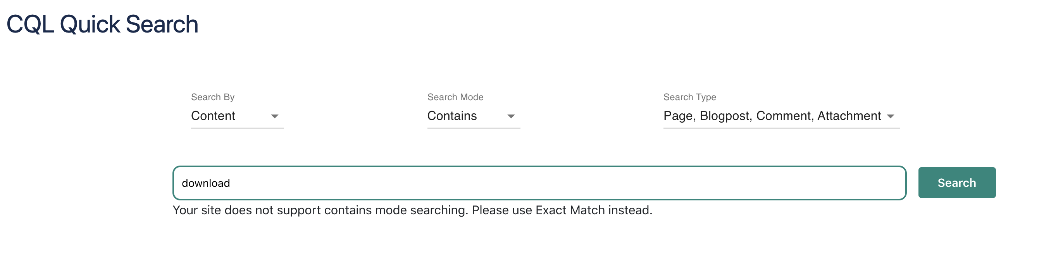This screenshot has width=1051, height=253.
Task: Click the arrow icon after Attachment
Action: (891, 116)
